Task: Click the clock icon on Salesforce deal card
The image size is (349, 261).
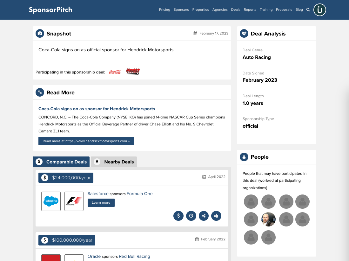Action: tap(191, 216)
